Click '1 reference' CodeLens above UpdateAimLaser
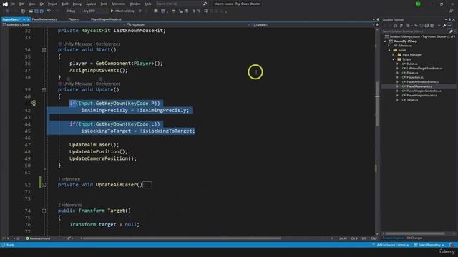Viewport: 458px width, 257px height. (69, 179)
